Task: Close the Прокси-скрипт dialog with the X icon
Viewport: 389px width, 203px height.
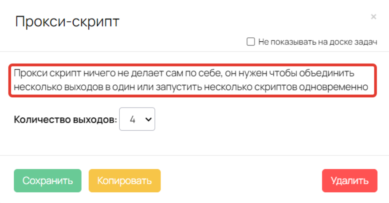Action: click(x=373, y=17)
